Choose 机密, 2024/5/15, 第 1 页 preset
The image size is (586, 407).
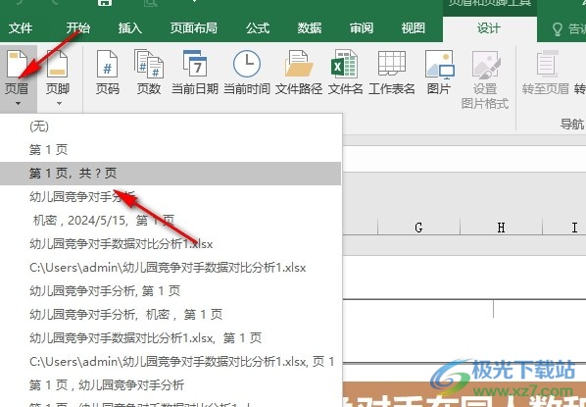coord(171,221)
